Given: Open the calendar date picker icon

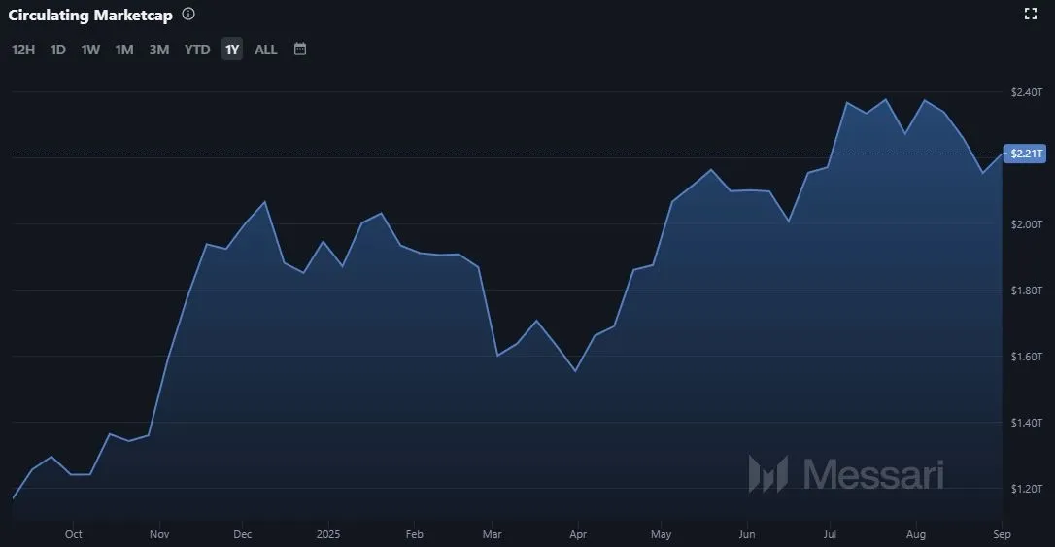Looking at the screenshot, I should point(300,49).
